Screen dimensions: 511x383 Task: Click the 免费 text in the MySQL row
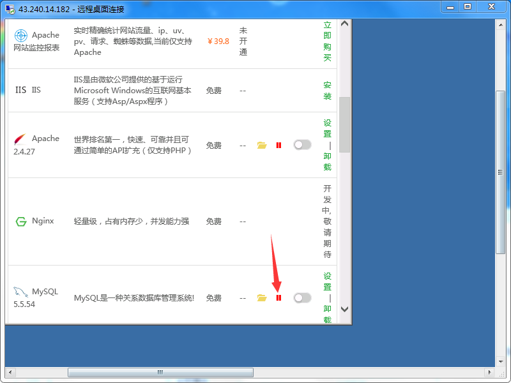point(214,297)
